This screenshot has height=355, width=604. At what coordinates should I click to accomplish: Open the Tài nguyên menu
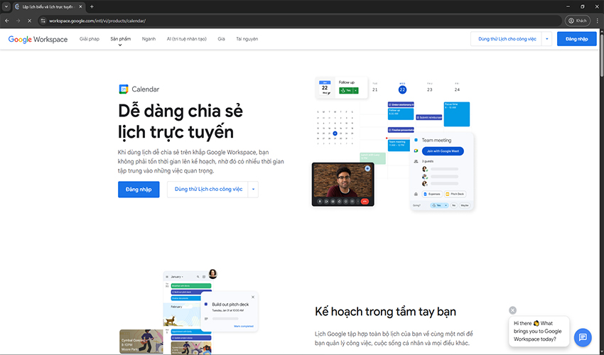247,39
